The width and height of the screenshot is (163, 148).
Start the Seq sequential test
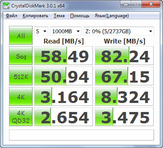21,56
